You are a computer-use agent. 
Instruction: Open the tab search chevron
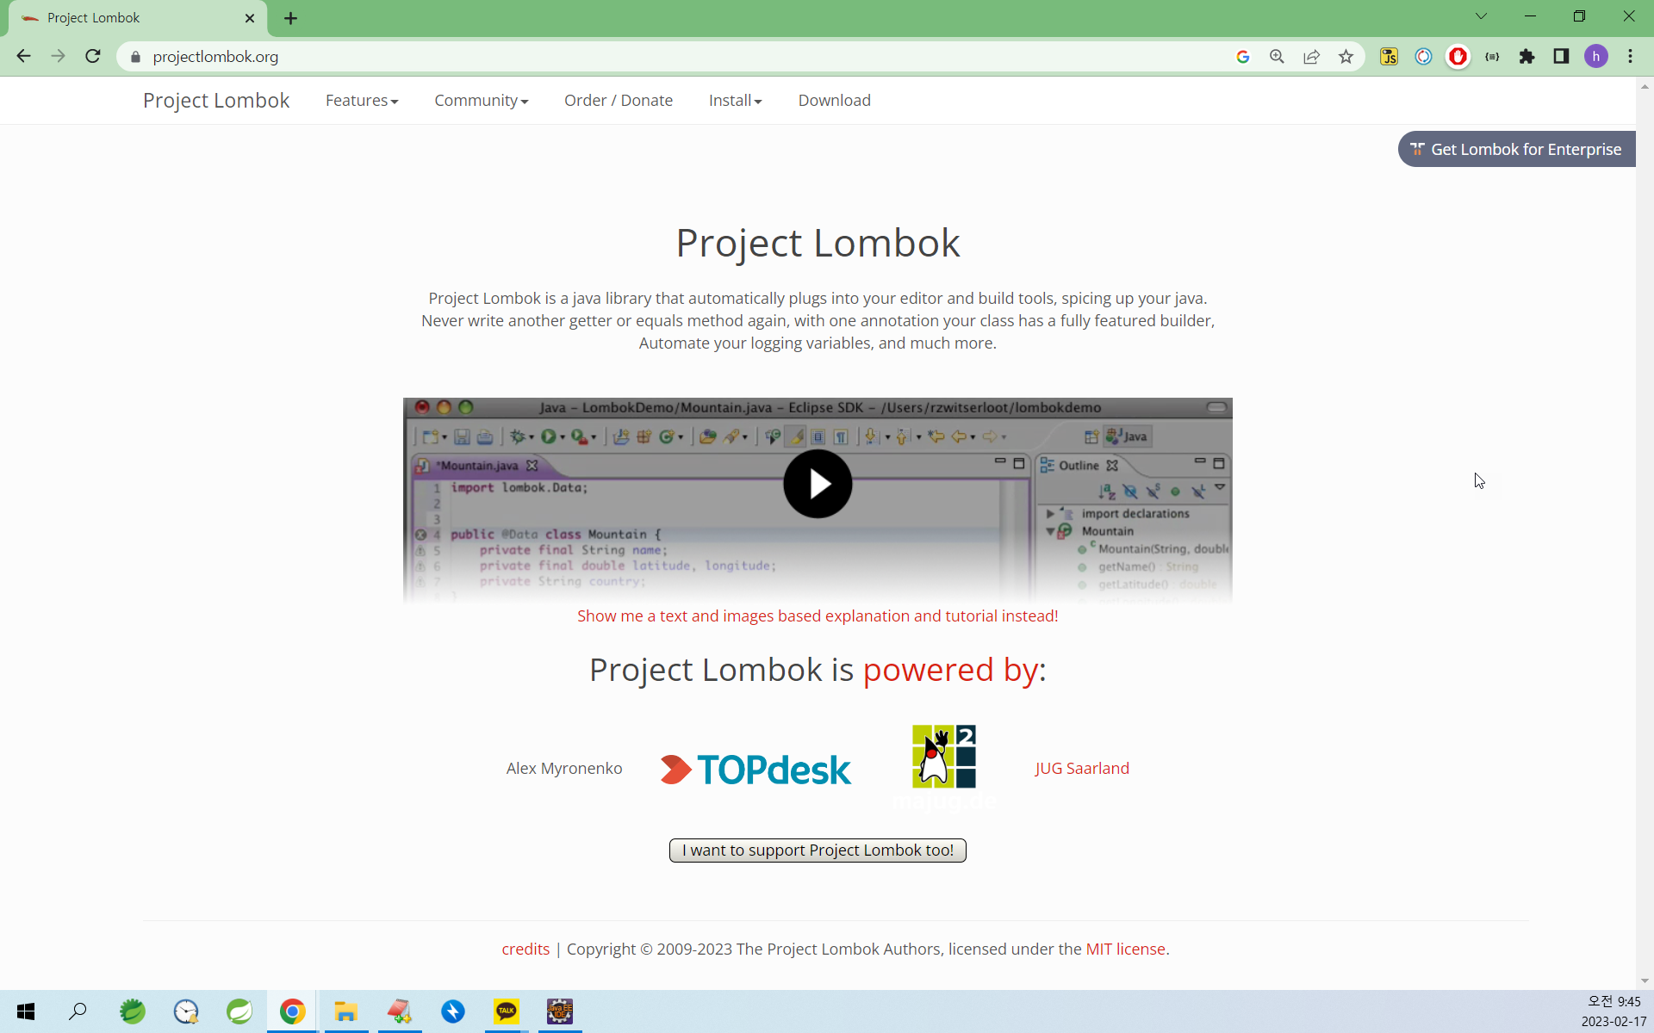coord(1481,16)
